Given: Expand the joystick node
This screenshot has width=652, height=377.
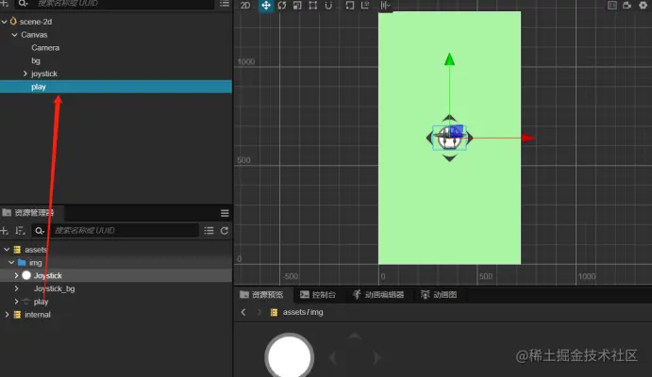Looking at the screenshot, I should 25,74.
